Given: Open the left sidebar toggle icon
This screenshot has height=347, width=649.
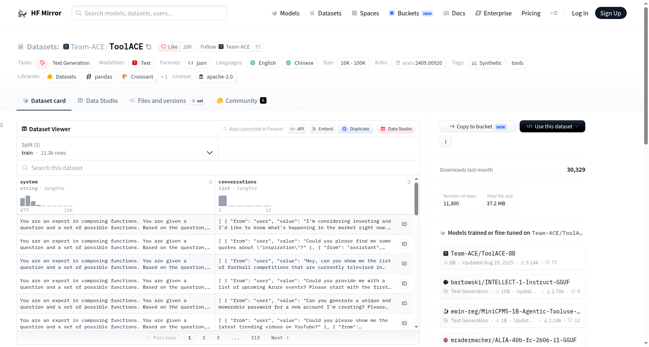Looking at the screenshot, I should 2,125.
